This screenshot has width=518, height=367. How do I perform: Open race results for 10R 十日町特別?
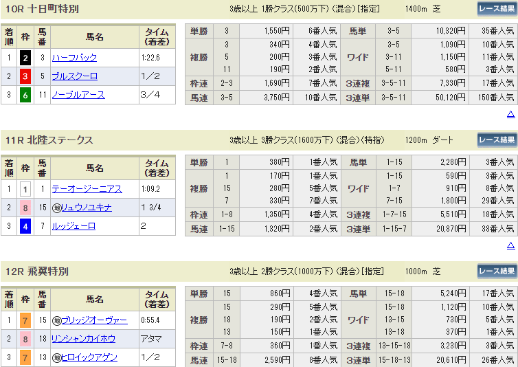click(x=497, y=9)
